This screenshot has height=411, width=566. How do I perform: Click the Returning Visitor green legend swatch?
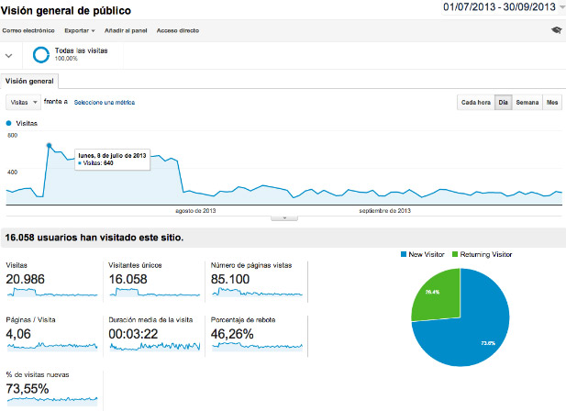[455, 254]
